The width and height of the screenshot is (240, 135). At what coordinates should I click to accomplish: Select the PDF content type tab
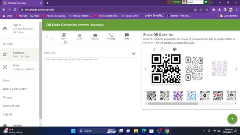click(x=63, y=37)
